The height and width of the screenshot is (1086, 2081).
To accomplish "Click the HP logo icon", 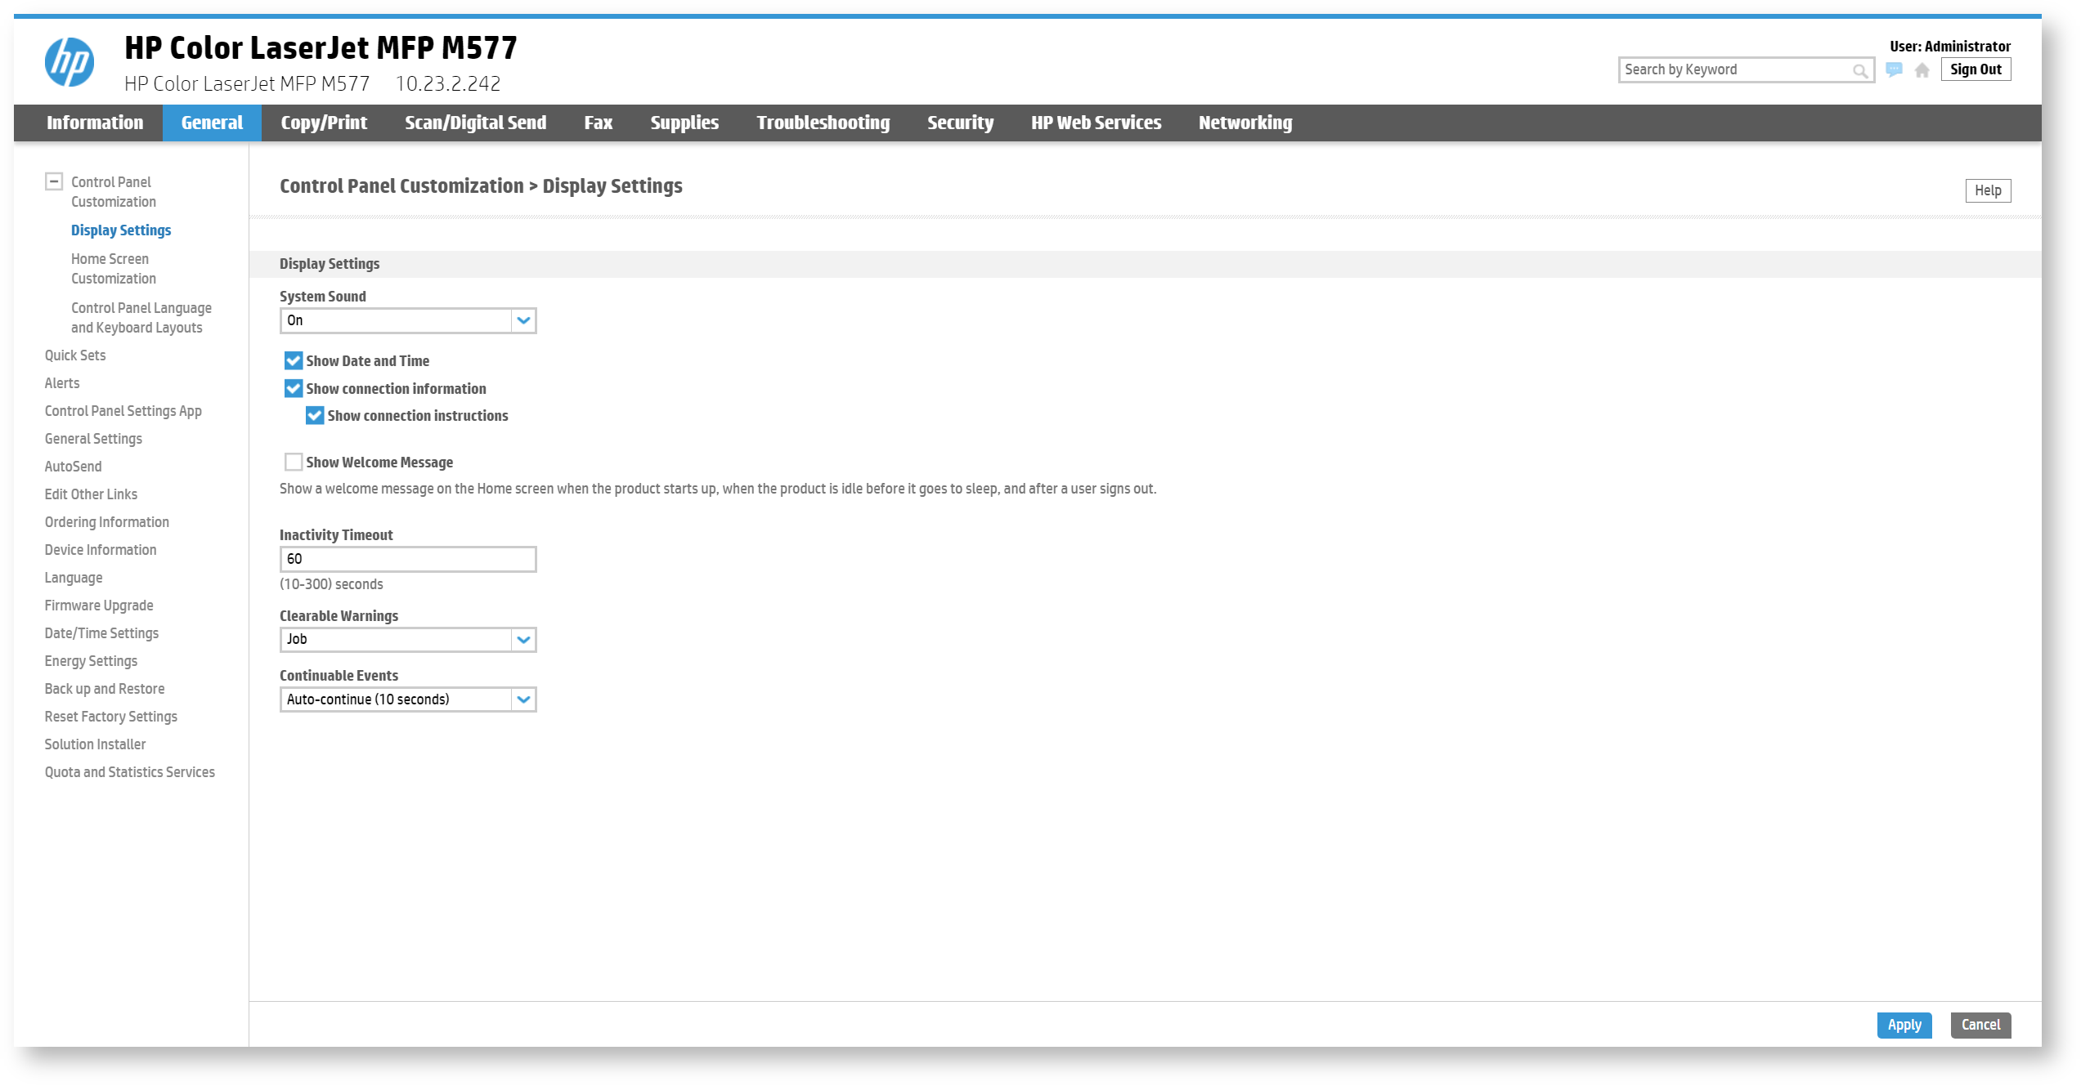I will click(70, 62).
